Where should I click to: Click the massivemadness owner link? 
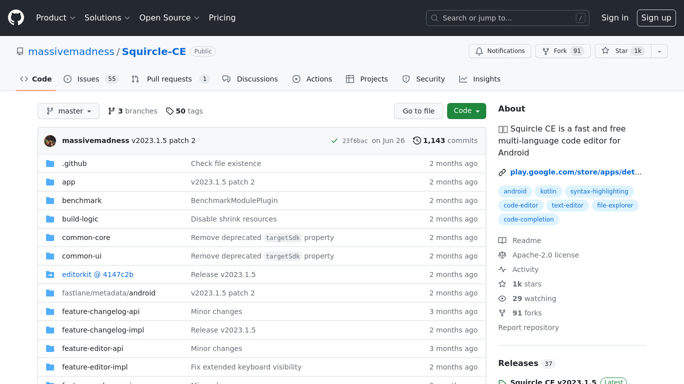pyautogui.click(x=71, y=51)
